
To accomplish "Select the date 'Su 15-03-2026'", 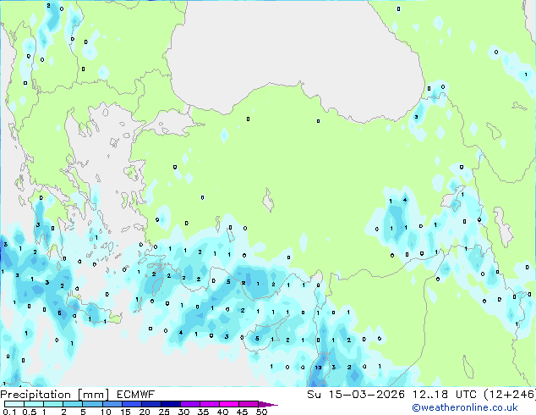I will (x=356, y=395).
